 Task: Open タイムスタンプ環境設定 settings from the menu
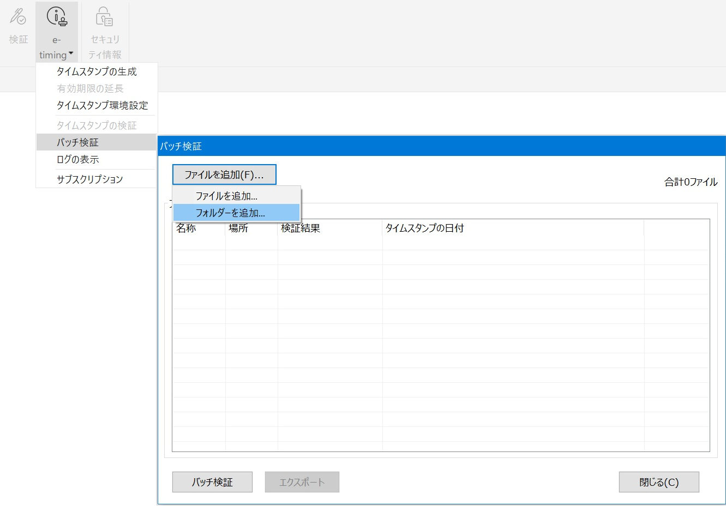[x=103, y=105]
